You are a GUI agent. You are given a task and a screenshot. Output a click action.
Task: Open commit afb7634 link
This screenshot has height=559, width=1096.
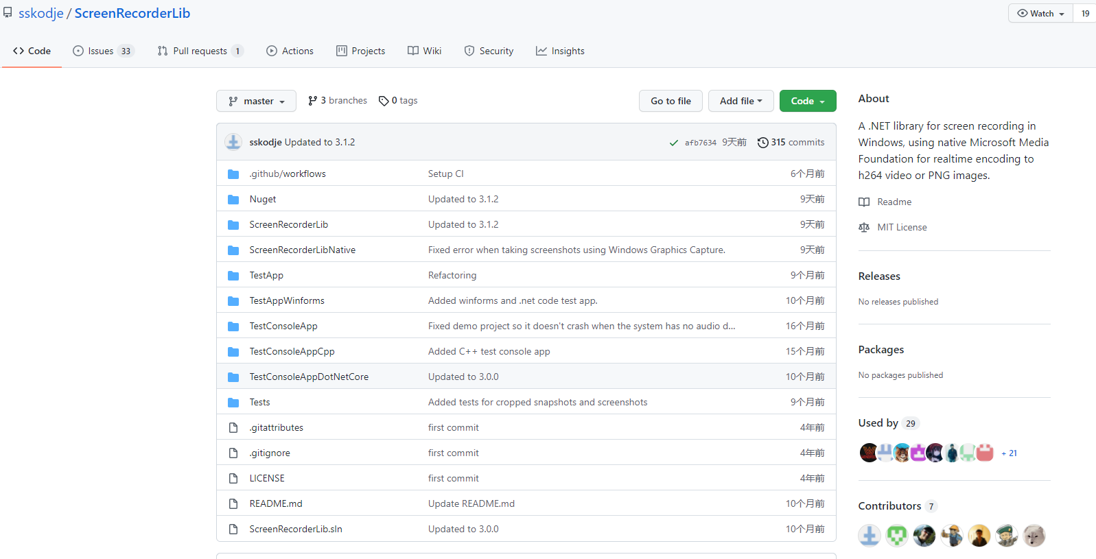[700, 143]
